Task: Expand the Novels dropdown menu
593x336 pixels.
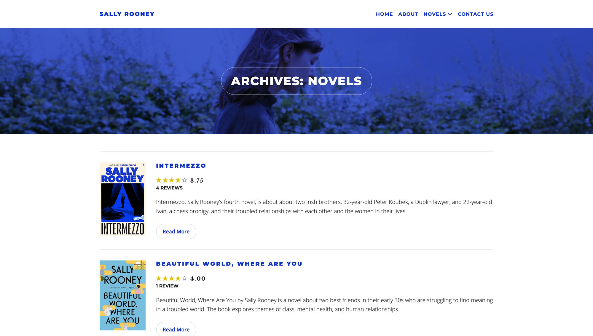Action: click(x=435, y=14)
